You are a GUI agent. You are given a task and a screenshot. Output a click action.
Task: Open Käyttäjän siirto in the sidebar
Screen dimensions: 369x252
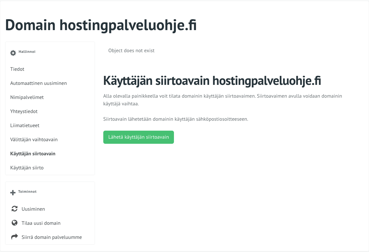tap(27, 168)
